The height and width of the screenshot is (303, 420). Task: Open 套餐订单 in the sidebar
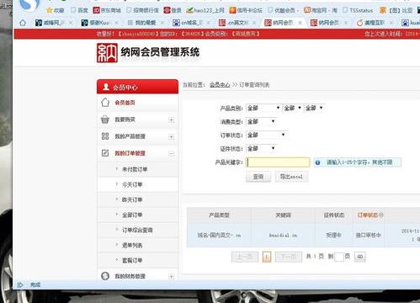tap(132, 260)
